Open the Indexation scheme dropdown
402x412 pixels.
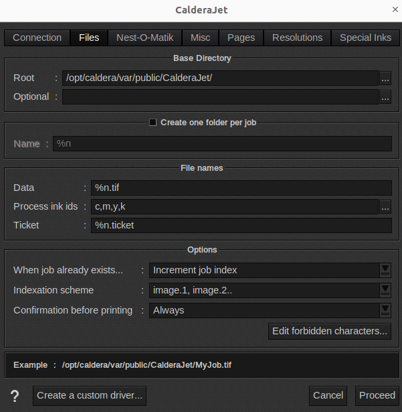(385, 291)
